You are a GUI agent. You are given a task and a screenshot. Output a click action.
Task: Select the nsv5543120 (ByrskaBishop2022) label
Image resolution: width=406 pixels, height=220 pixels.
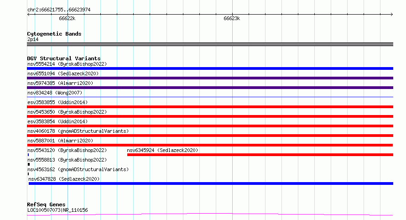click(67, 150)
